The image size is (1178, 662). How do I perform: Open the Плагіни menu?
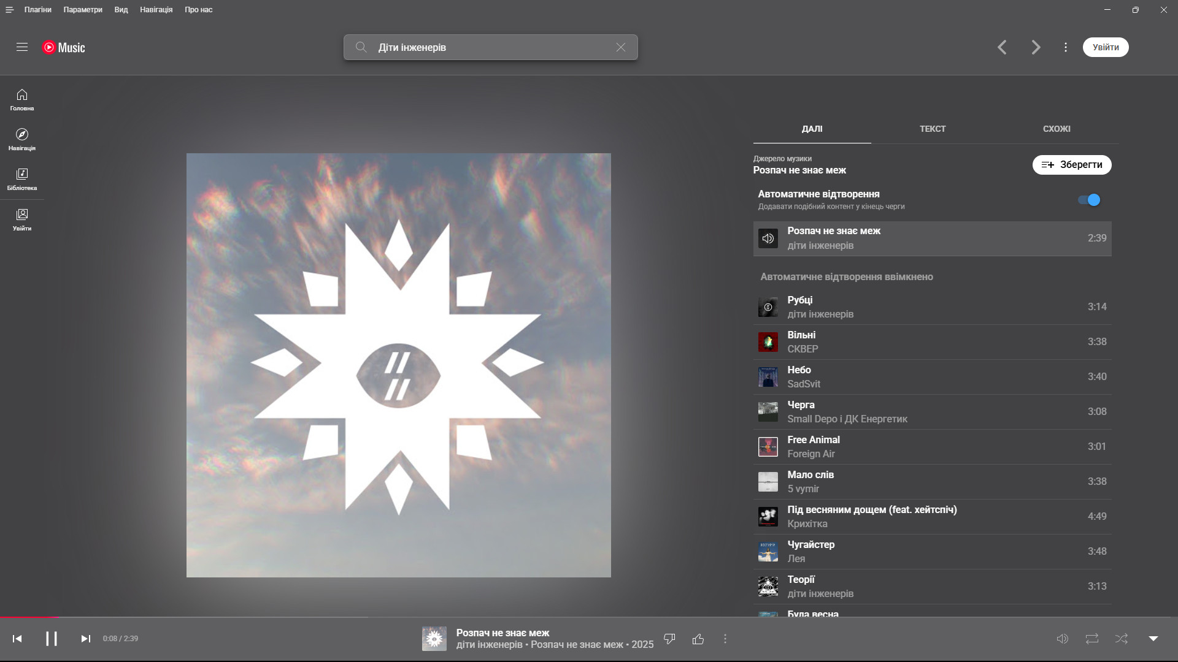pos(38,10)
